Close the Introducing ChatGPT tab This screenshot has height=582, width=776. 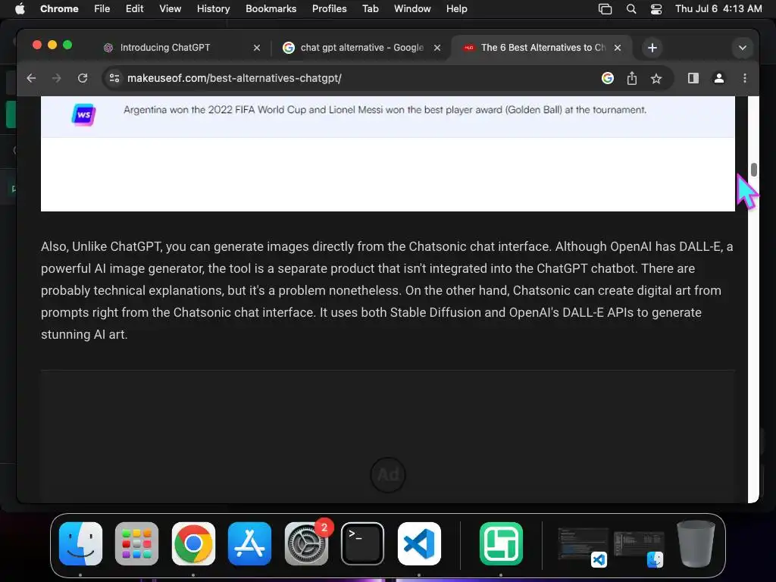point(257,48)
